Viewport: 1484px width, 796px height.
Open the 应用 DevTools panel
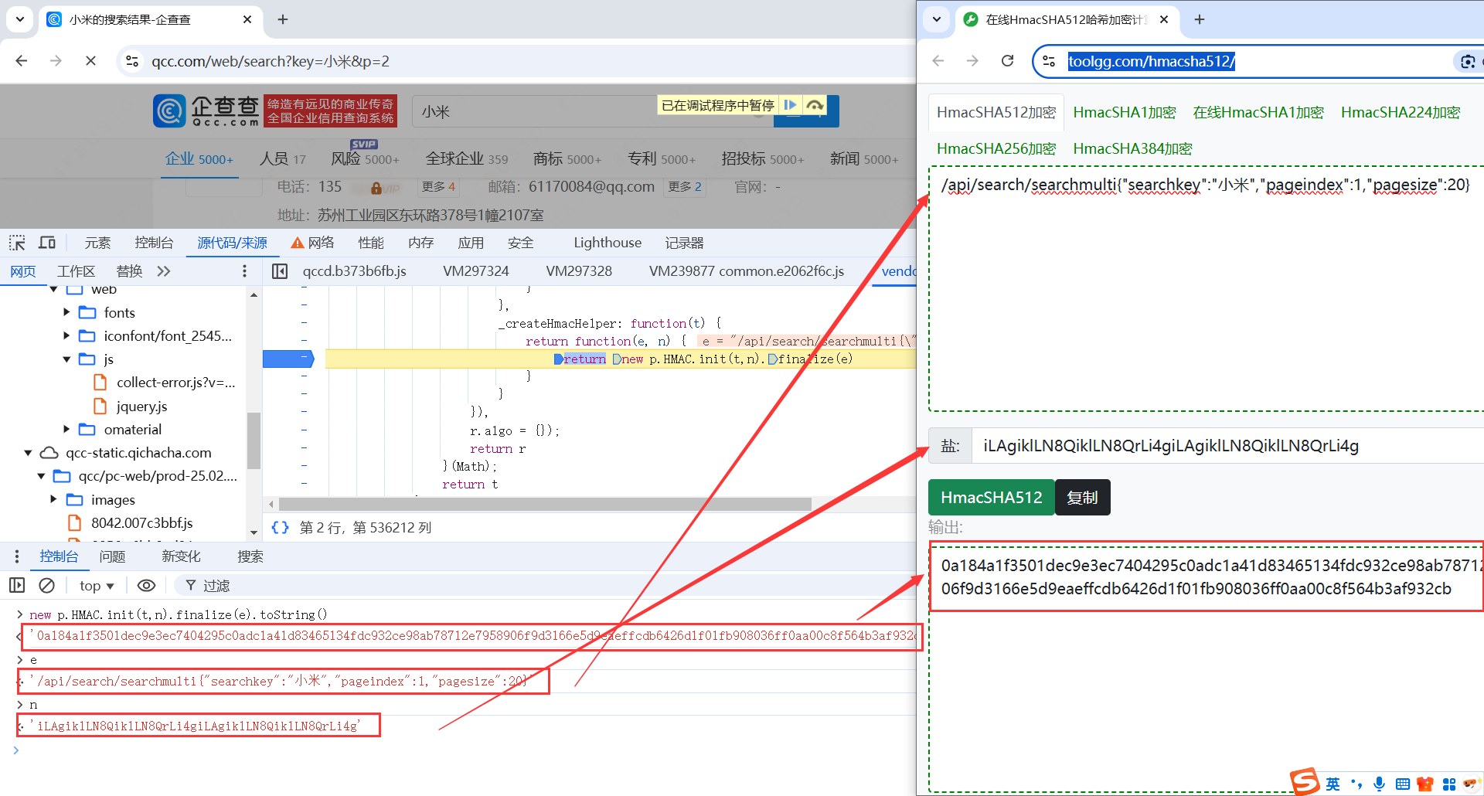pos(471,243)
